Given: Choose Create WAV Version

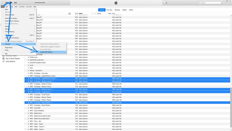Looking at the screenshot, I should [x=51, y=52].
